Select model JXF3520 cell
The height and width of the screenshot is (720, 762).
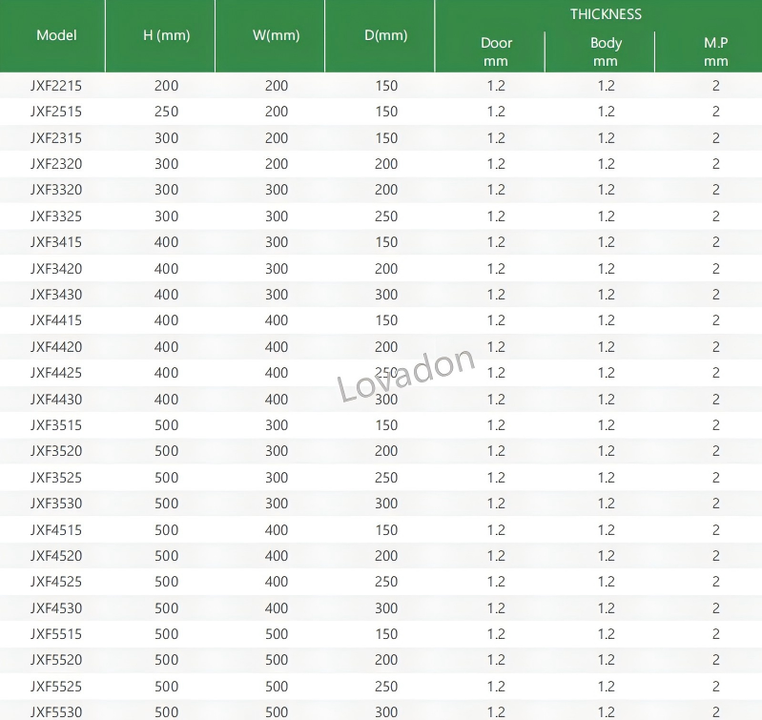pyautogui.click(x=56, y=451)
